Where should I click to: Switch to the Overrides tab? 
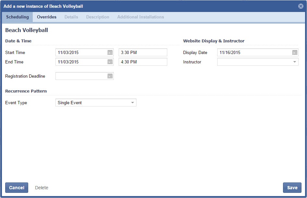coord(47,17)
